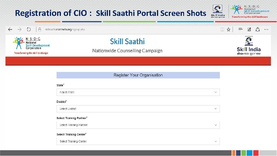Click the address bar URL signup.php
The height and width of the screenshot is (156, 277).
[65, 29]
